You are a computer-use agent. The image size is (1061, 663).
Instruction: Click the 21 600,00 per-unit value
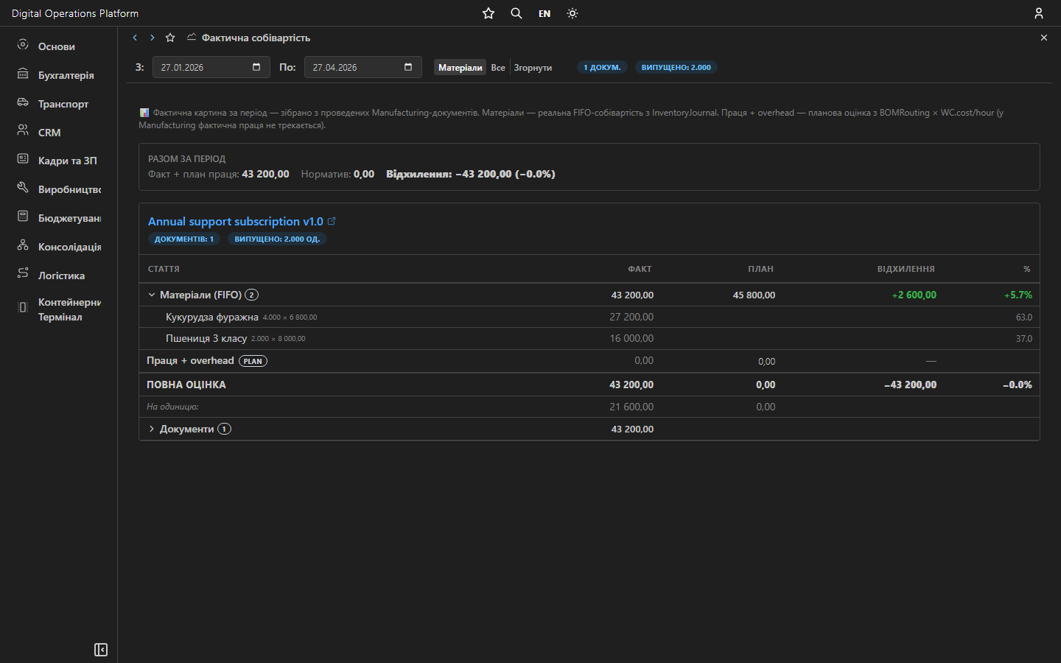(631, 407)
